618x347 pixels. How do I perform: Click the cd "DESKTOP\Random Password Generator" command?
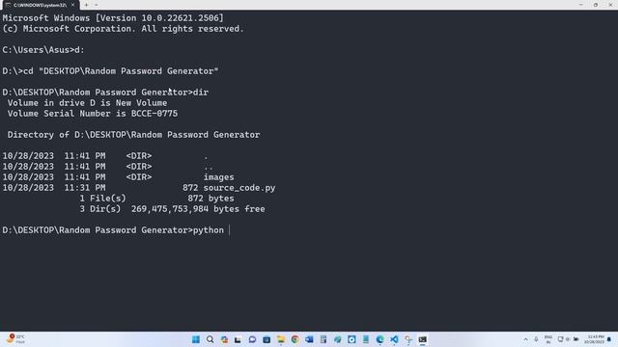click(121, 71)
